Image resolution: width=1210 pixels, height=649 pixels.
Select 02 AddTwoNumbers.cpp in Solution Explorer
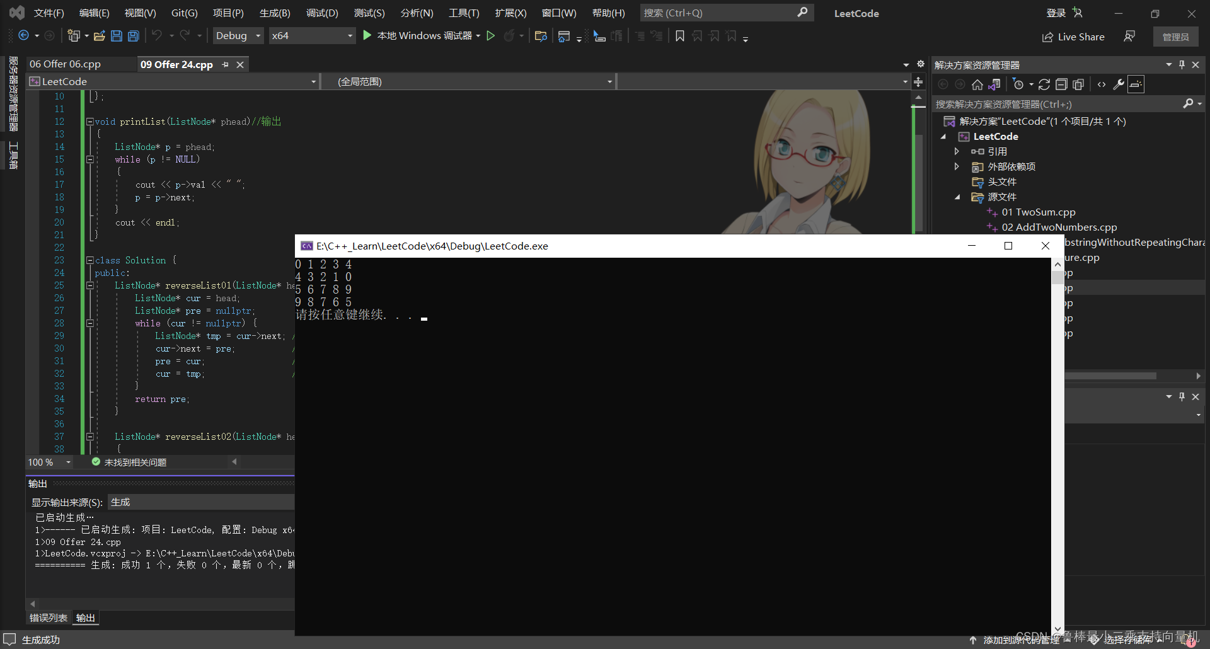(1059, 227)
